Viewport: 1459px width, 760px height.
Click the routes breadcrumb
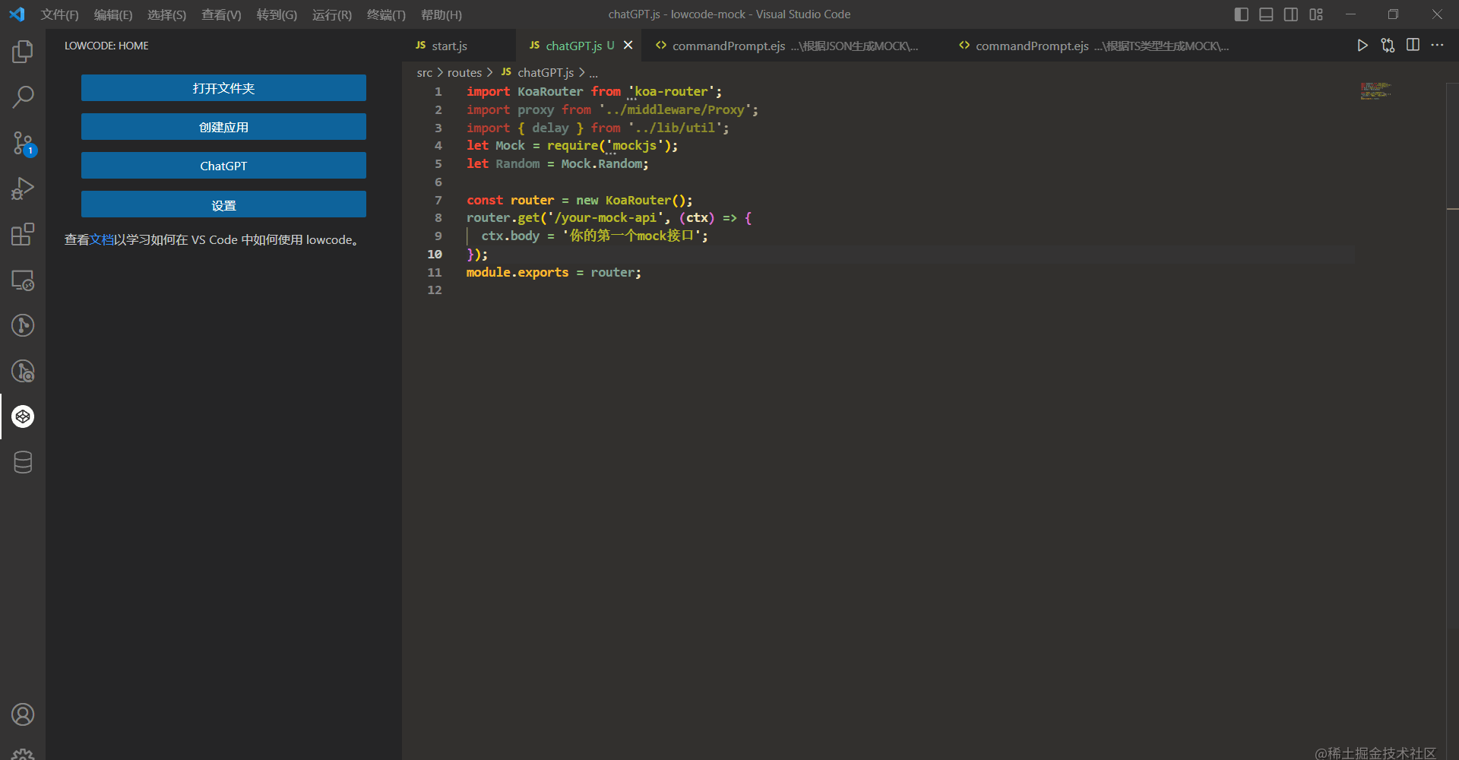464,73
